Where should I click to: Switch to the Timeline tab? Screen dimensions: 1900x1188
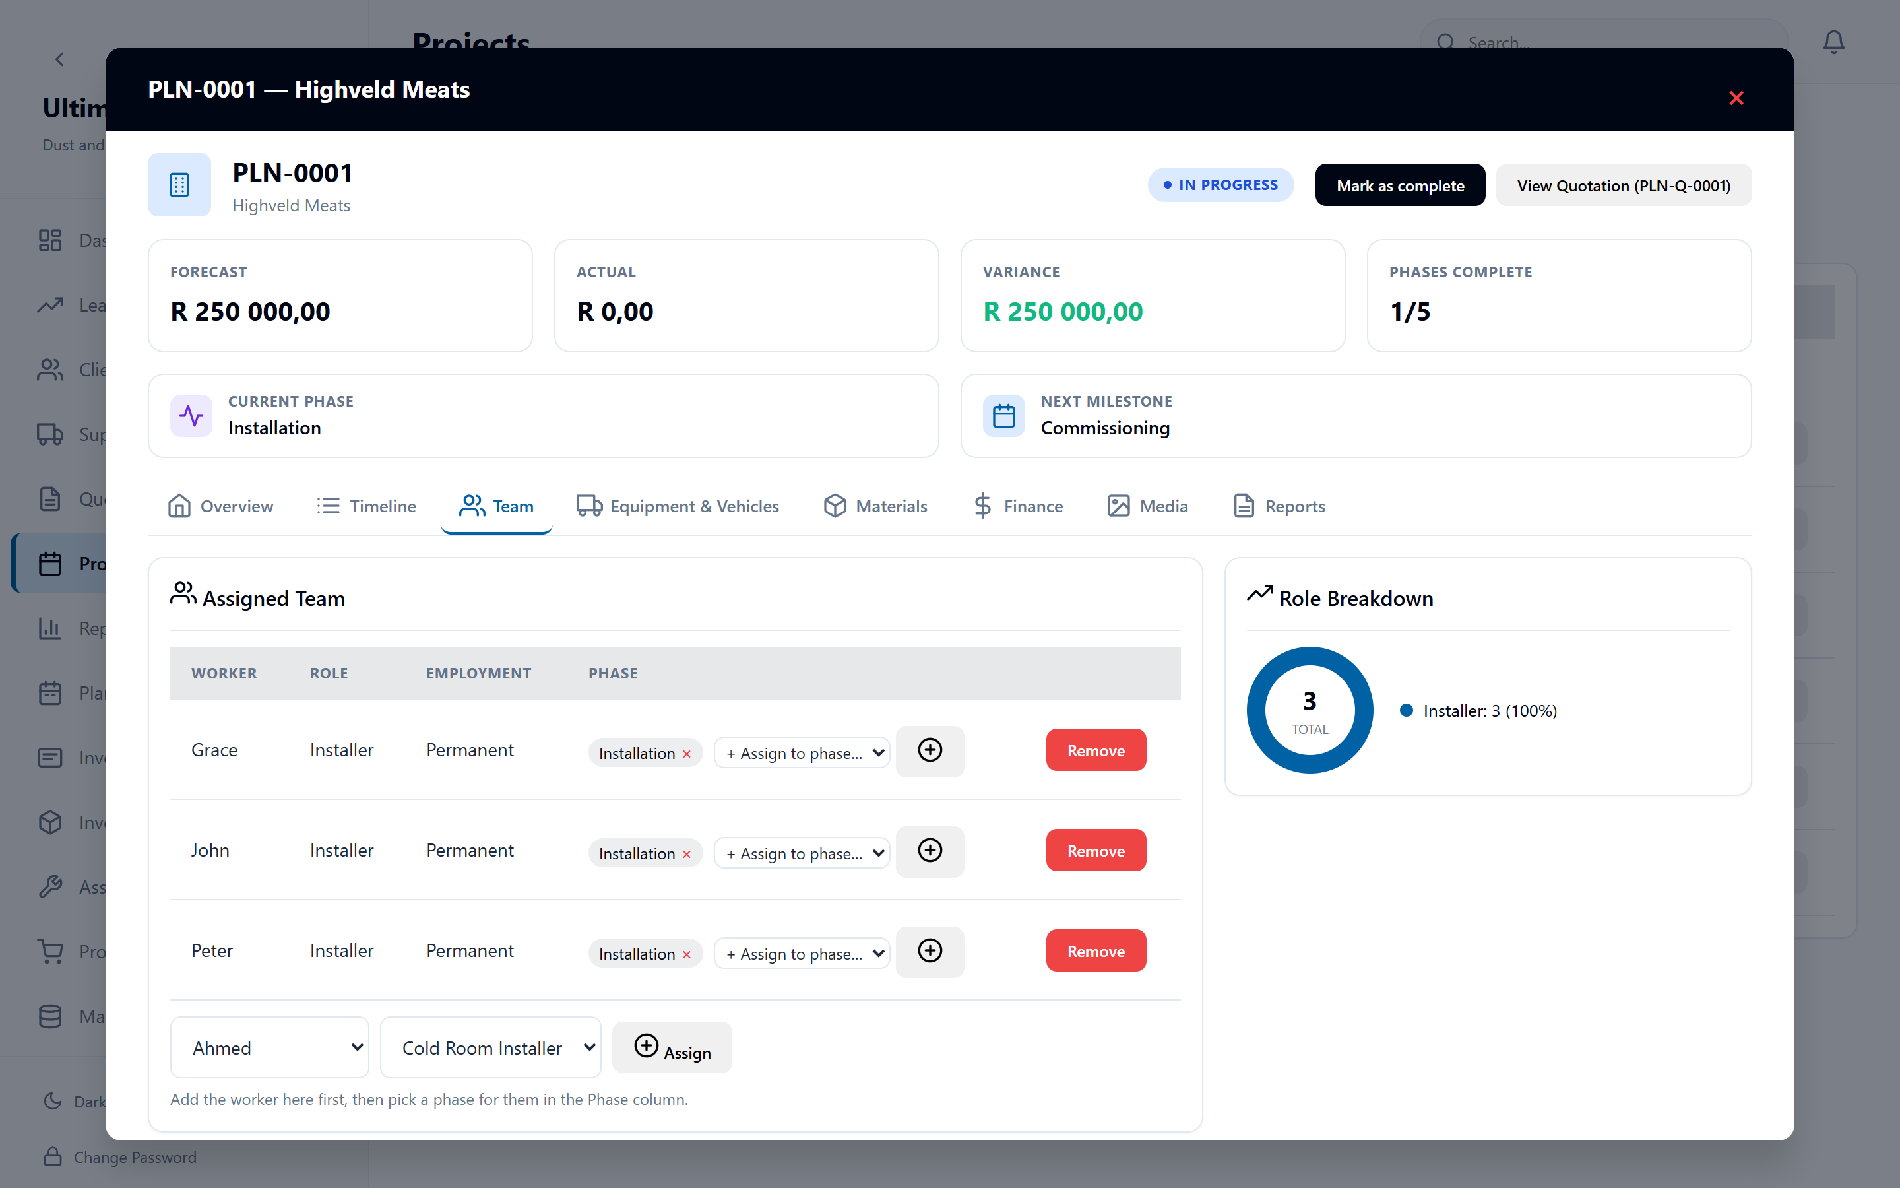[x=367, y=506]
